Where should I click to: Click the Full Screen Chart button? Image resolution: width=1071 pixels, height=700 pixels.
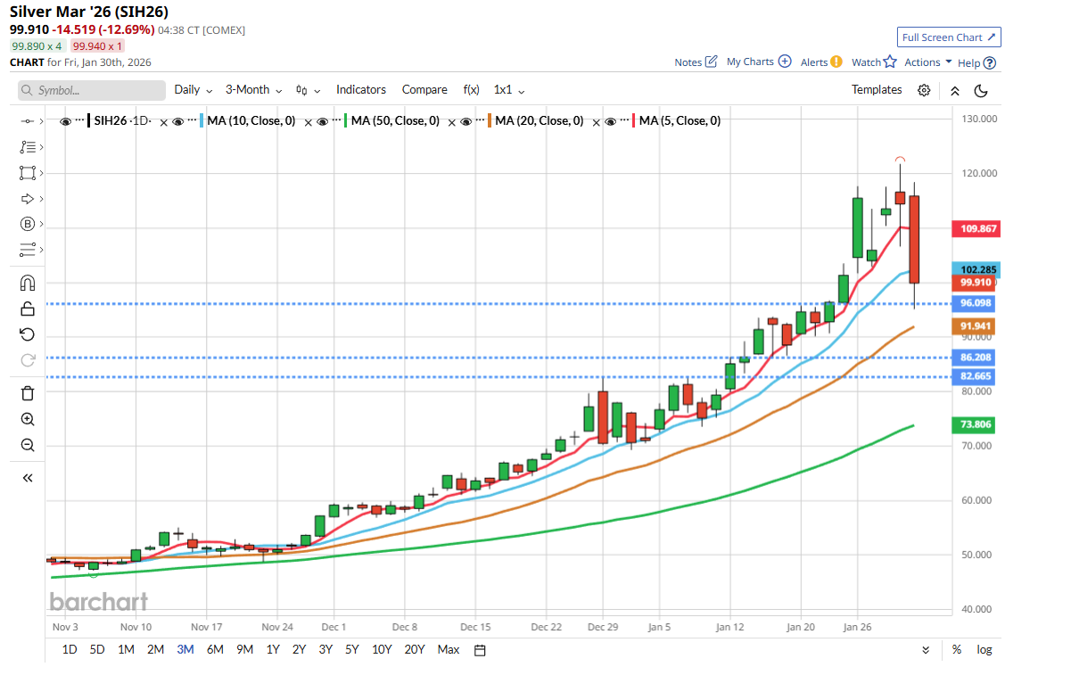point(949,37)
